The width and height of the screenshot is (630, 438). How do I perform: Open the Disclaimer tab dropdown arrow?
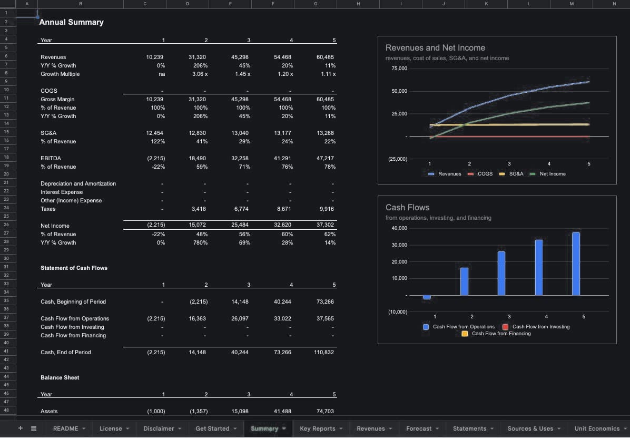(180, 429)
